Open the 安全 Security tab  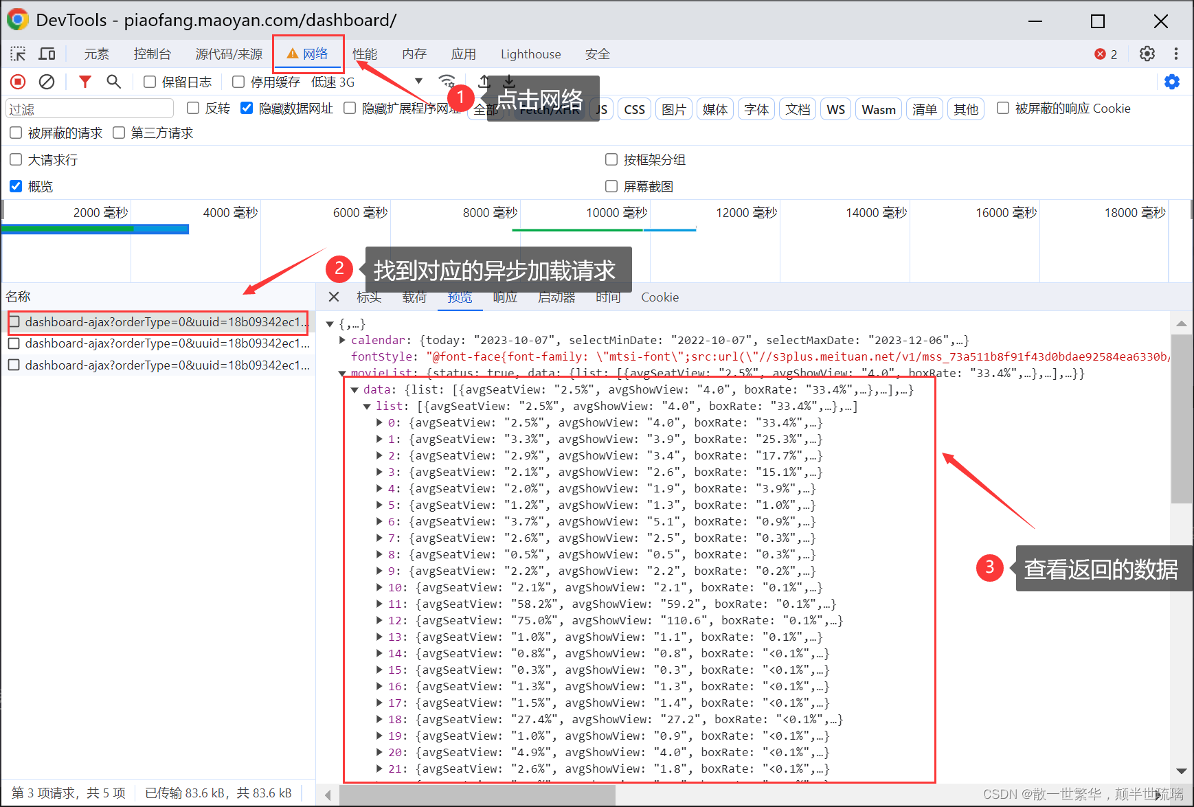click(598, 54)
